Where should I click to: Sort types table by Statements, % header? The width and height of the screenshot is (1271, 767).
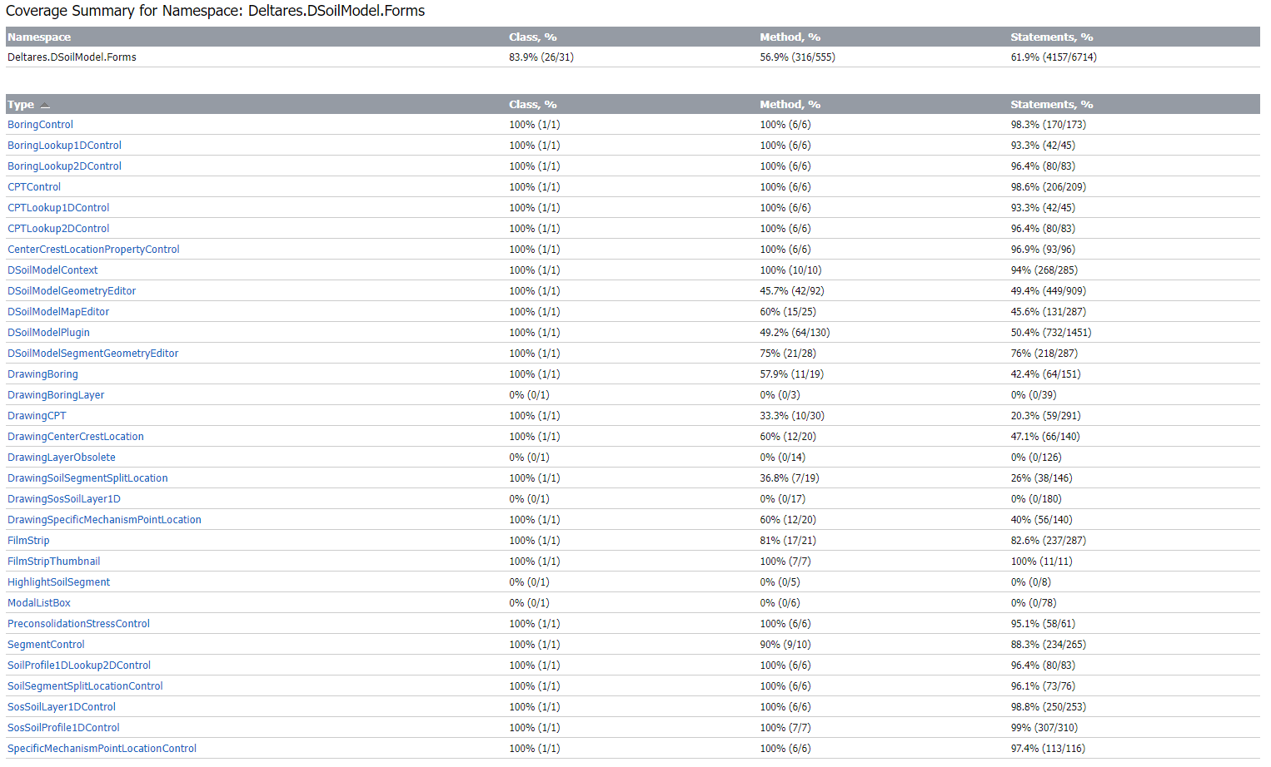click(1051, 105)
